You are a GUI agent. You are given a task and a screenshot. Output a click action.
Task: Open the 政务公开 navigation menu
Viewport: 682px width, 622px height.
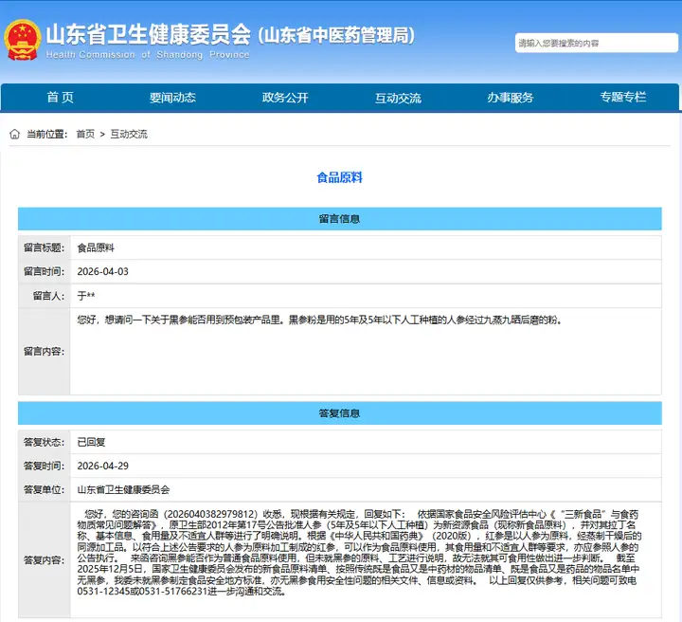click(x=285, y=97)
